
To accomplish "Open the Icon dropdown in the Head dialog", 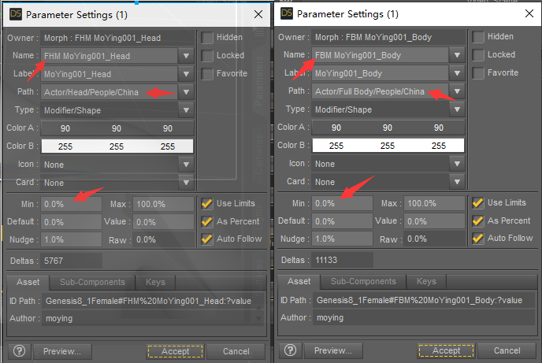I will [186, 165].
